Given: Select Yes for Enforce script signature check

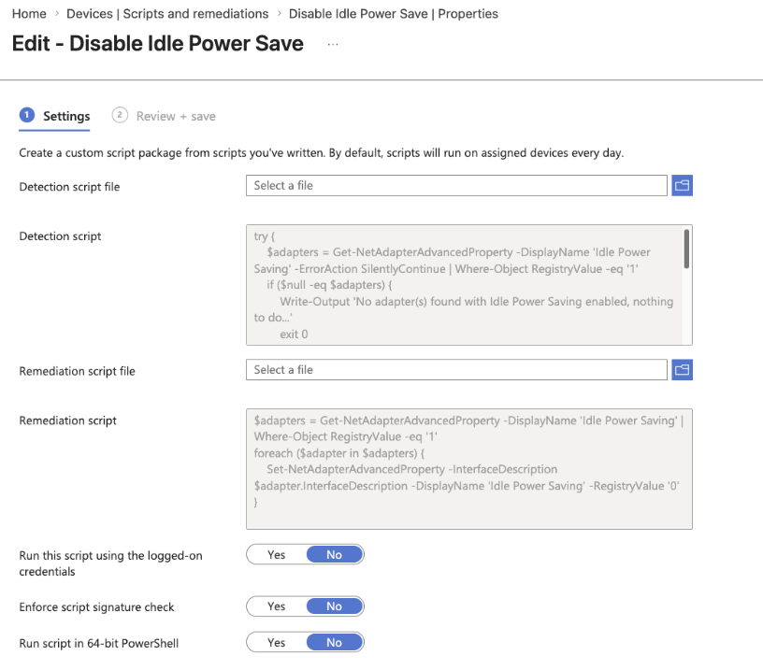Looking at the screenshot, I should (276, 606).
